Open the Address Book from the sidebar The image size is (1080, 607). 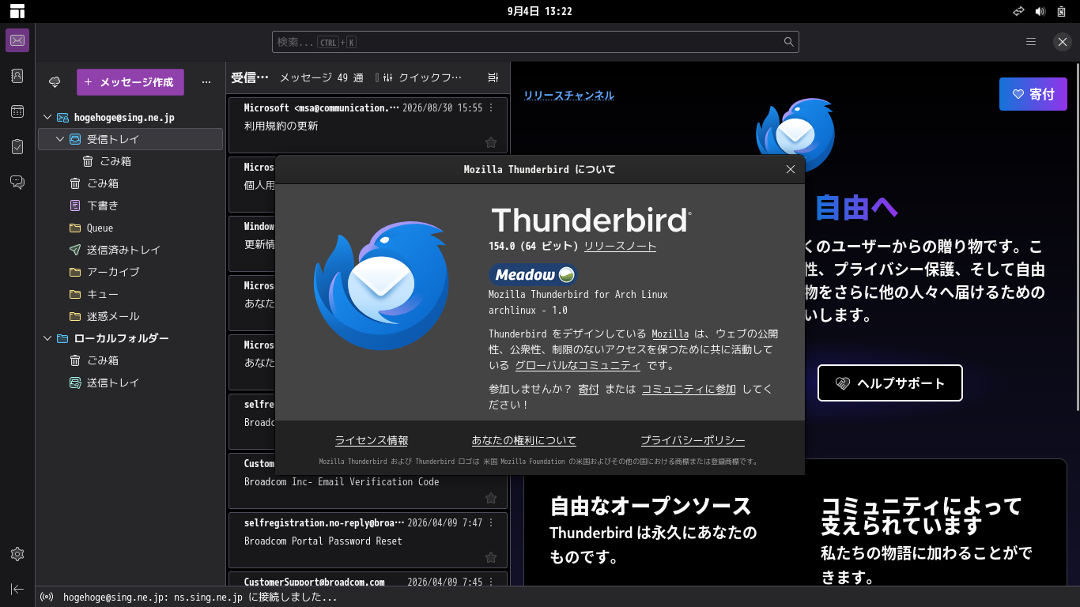tap(17, 76)
